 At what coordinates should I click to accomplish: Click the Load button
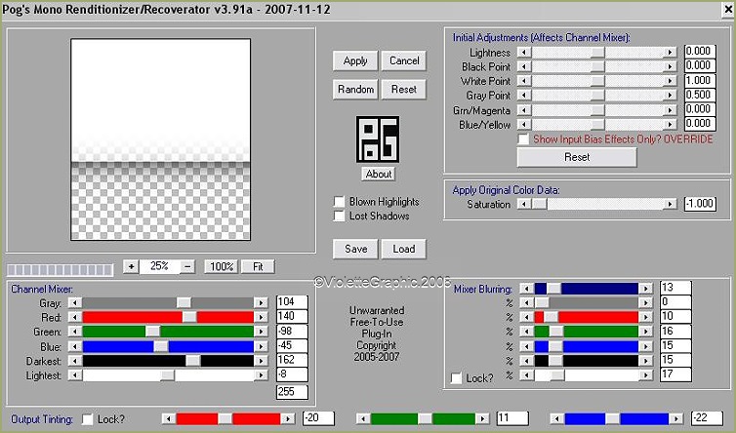tap(404, 249)
